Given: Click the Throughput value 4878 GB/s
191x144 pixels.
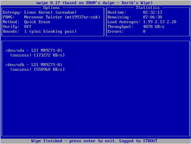Looking at the screenshot, I should pyautogui.click(x=154, y=27).
